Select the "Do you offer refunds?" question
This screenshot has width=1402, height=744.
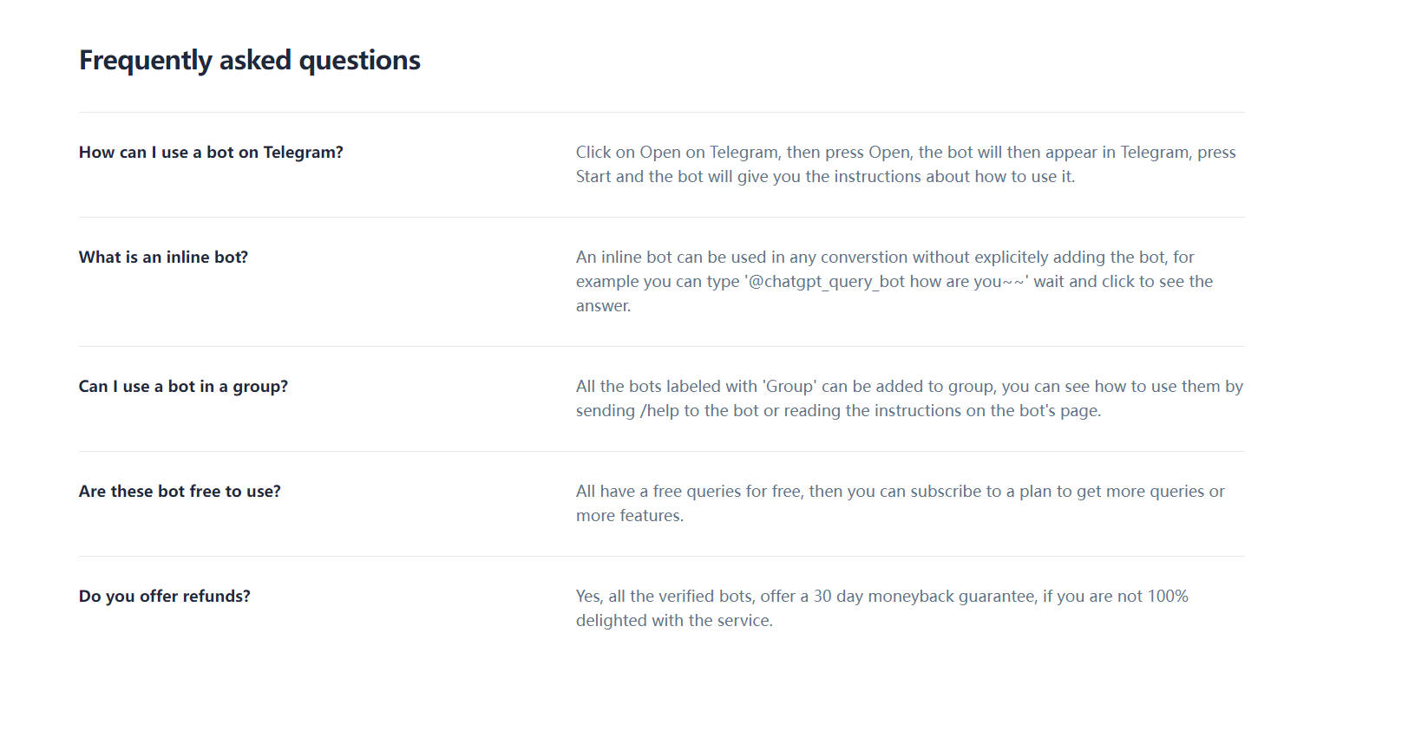tap(165, 597)
